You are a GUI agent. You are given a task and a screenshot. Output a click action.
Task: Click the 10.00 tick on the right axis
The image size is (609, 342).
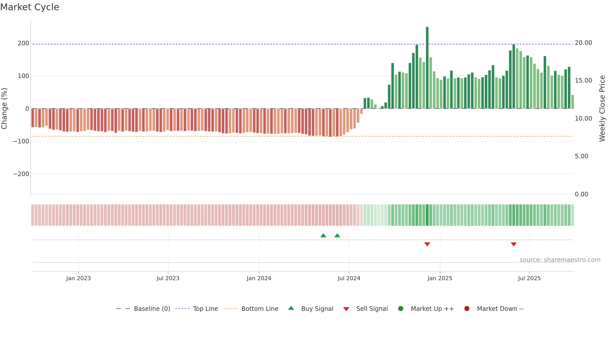pos(583,119)
